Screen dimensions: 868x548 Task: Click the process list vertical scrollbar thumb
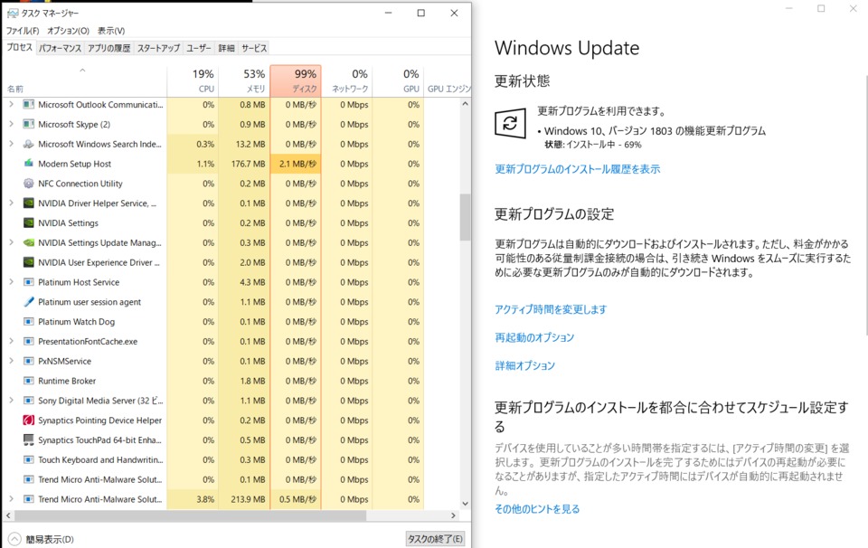[465, 217]
